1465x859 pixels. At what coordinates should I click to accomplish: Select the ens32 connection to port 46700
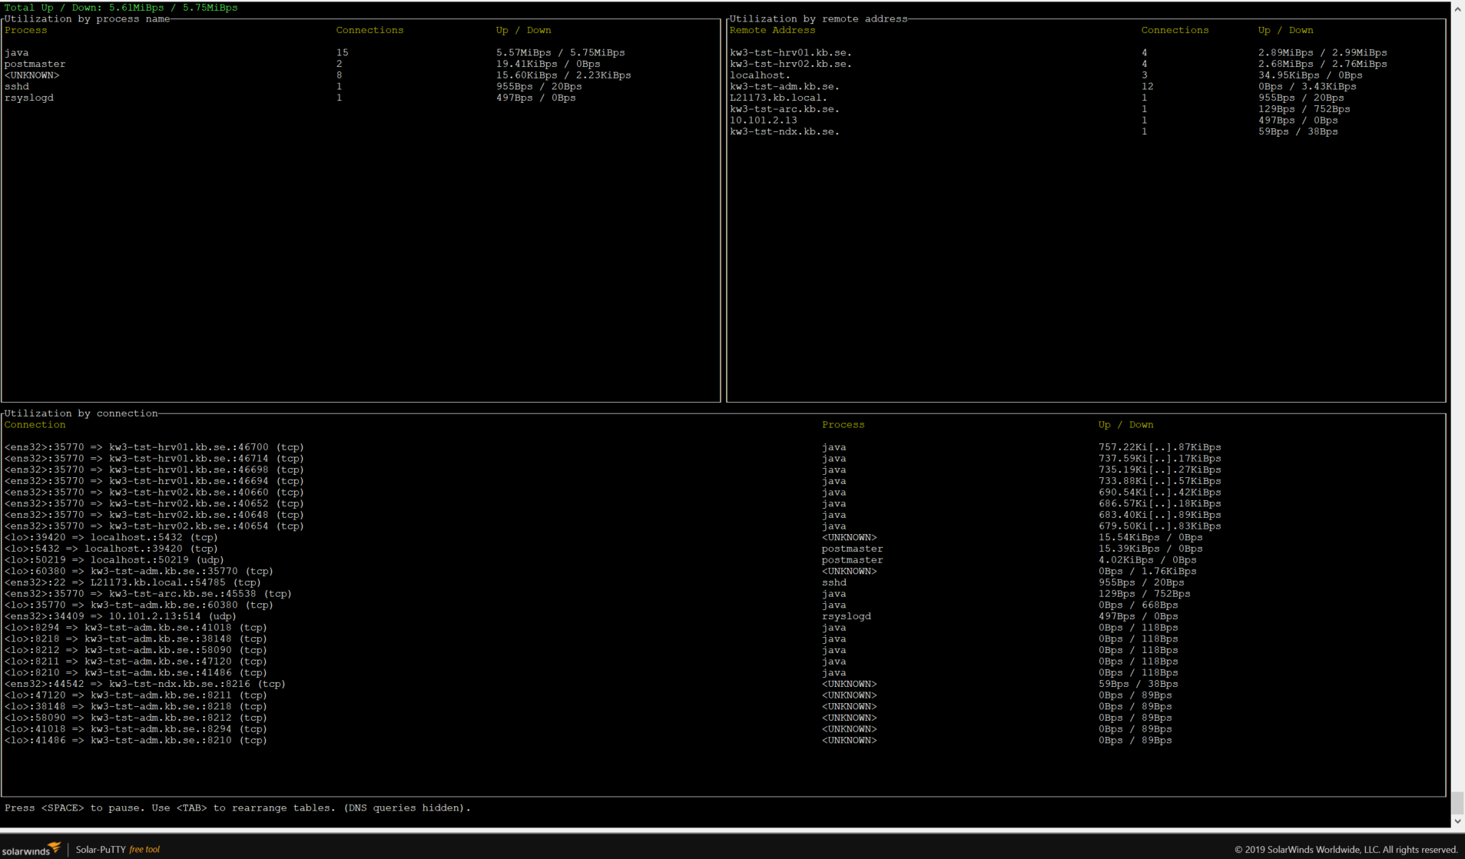[x=154, y=447]
